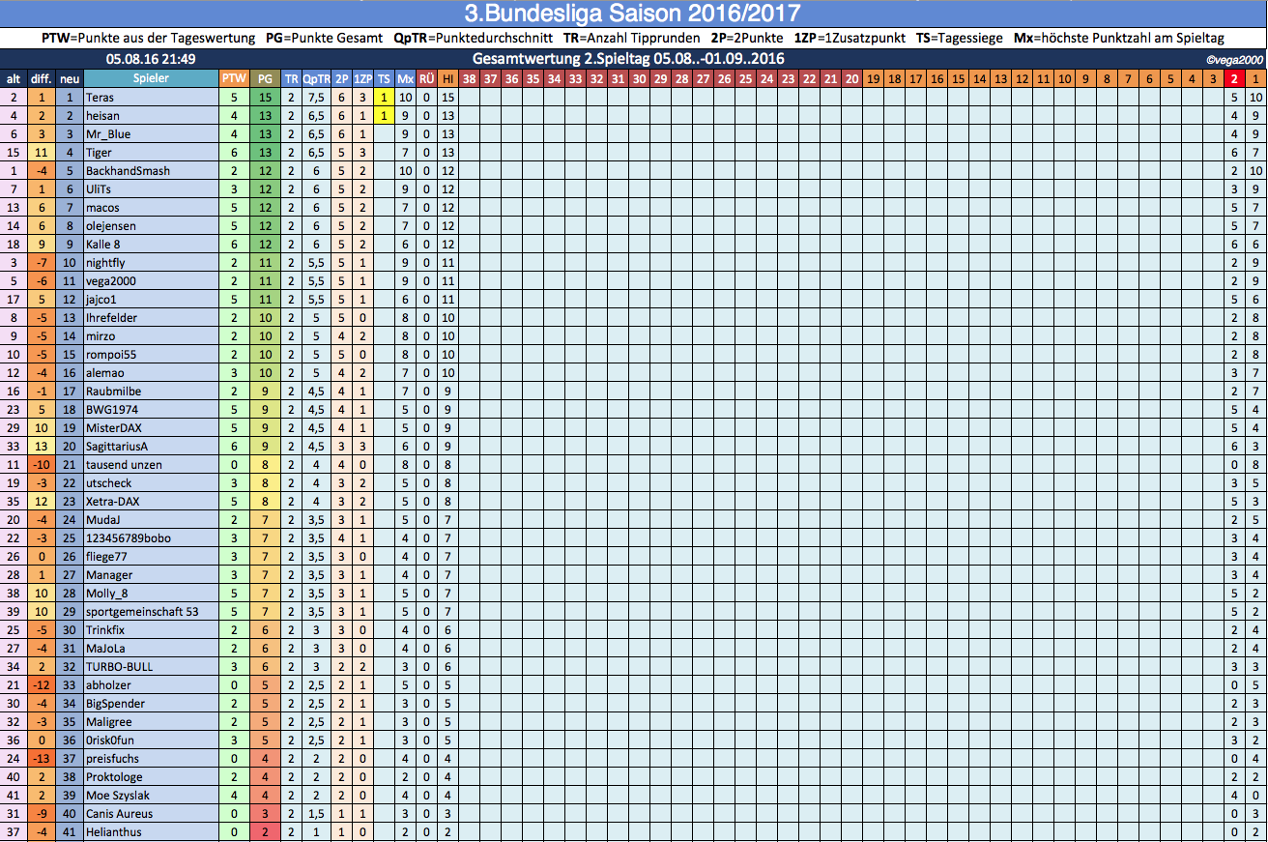
Task: Select matchday column header '19'
Action: point(873,78)
